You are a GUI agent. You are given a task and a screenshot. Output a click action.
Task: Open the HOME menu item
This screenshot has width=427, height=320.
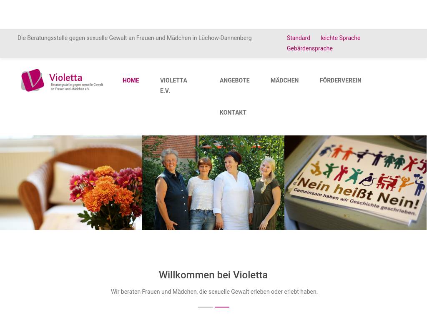click(x=131, y=80)
